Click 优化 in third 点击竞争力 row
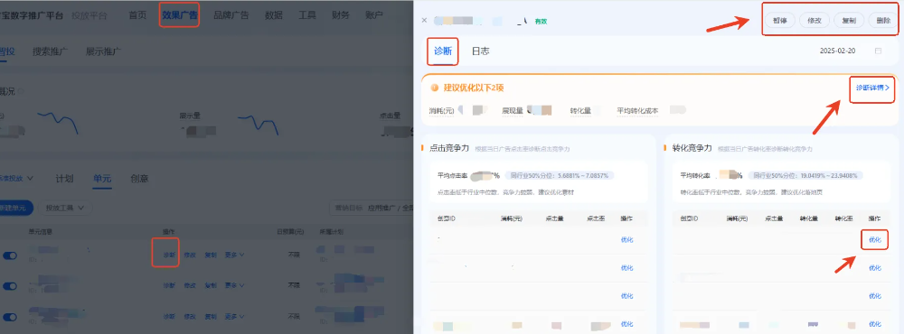 click(x=626, y=296)
